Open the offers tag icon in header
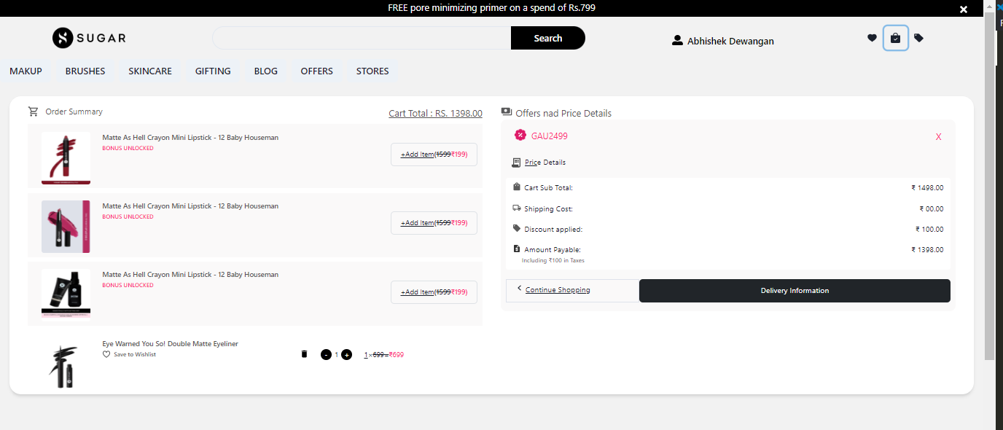The width and height of the screenshot is (1003, 430). (x=918, y=38)
